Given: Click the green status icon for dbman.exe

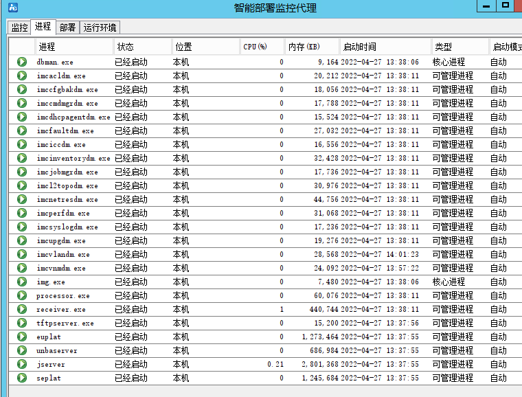Looking at the screenshot, I should pyautogui.click(x=22, y=62).
